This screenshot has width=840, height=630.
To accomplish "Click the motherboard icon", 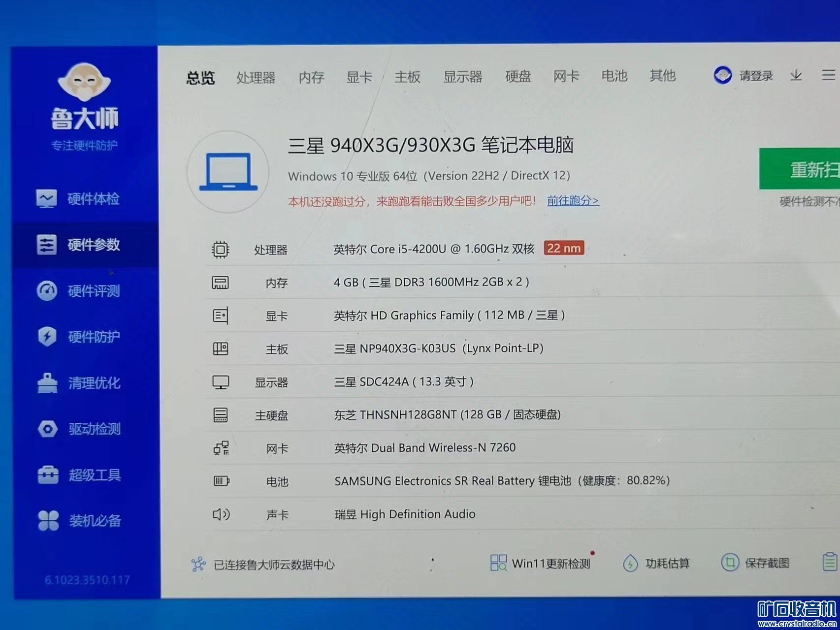I will click(x=220, y=349).
